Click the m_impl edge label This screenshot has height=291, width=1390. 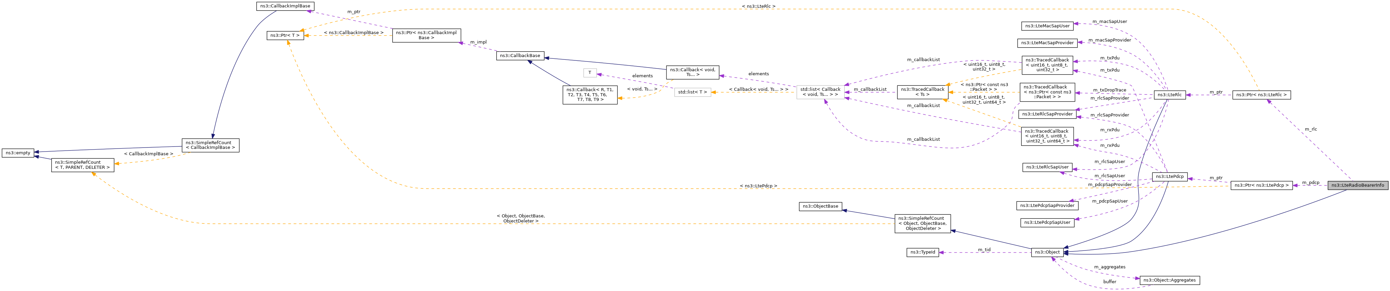478,42
